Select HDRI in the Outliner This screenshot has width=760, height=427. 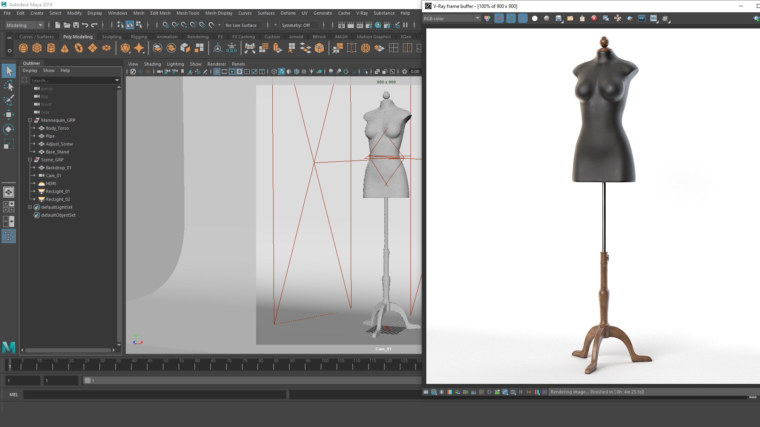(51, 183)
